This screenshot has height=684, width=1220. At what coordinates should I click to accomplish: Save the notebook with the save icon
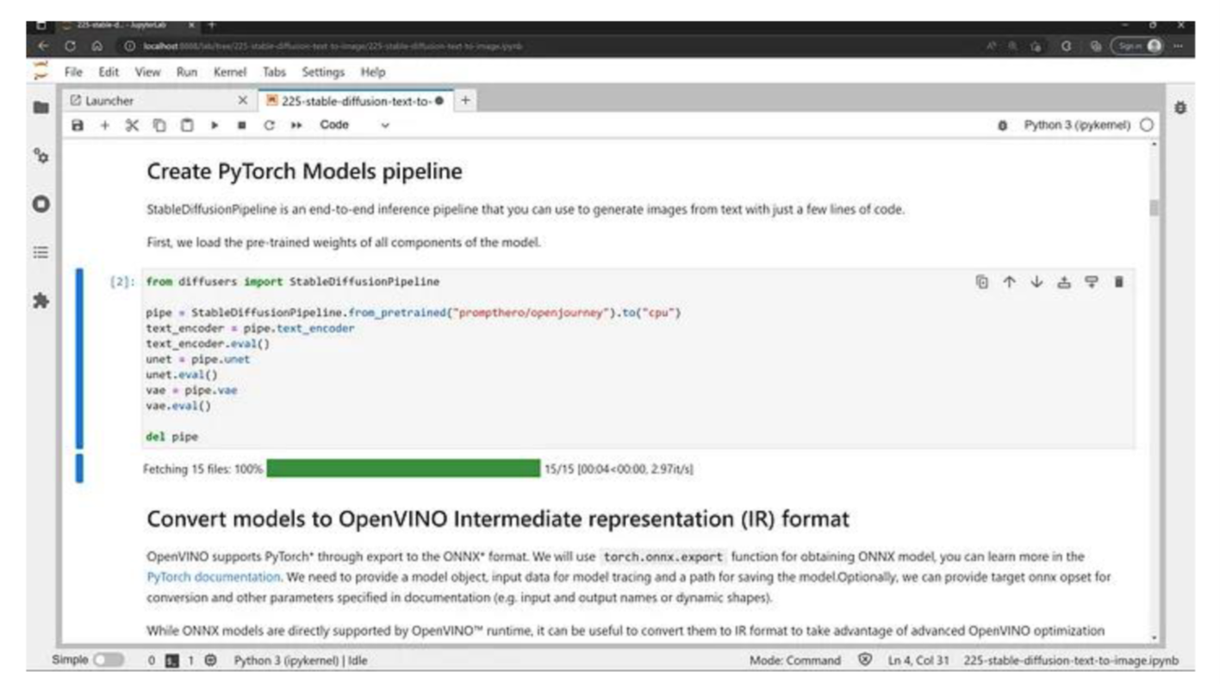tap(78, 125)
